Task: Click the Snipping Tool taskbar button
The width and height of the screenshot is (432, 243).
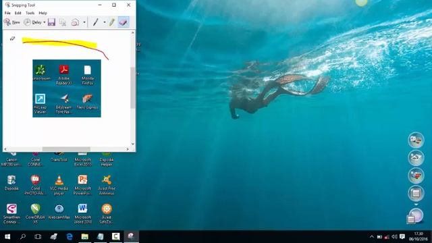Action: 131,237
